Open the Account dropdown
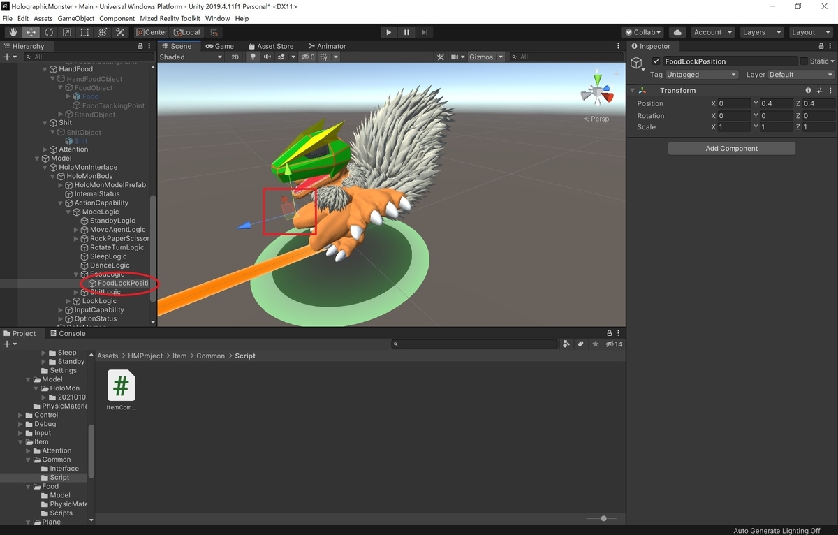Image resolution: width=838 pixels, height=535 pixels. click(x=713, y=32)
